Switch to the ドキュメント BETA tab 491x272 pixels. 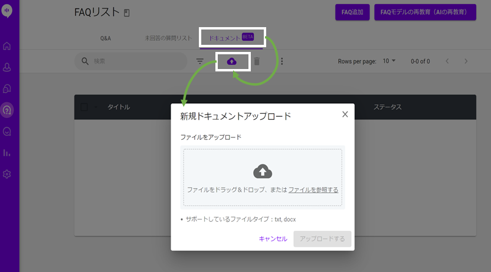pos(232,38)
